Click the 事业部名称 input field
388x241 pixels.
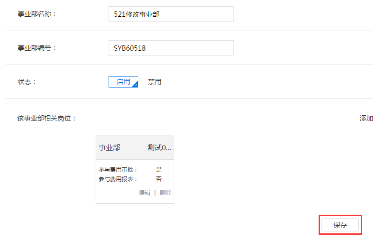coord(171,14)
